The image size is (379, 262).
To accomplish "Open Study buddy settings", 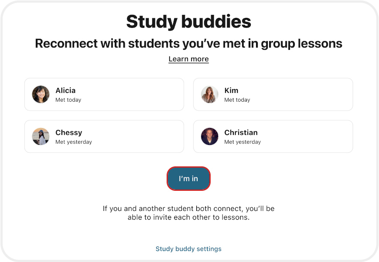I will [x=188, y=249].
